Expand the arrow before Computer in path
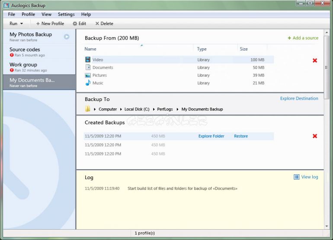This screenshot has height=240, width=333. pyautogui.click(x=95, y=109)
